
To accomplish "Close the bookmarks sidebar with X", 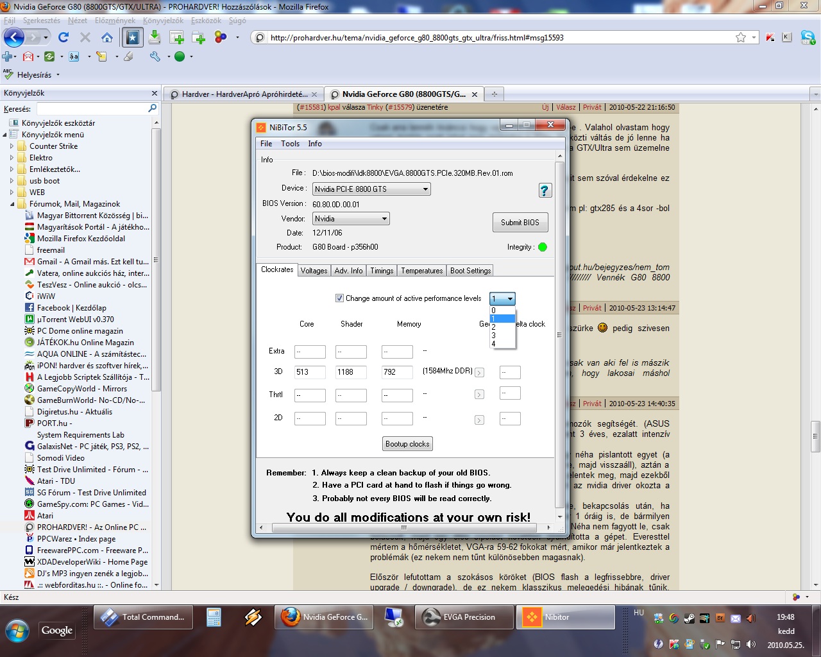I will [155, 93].
